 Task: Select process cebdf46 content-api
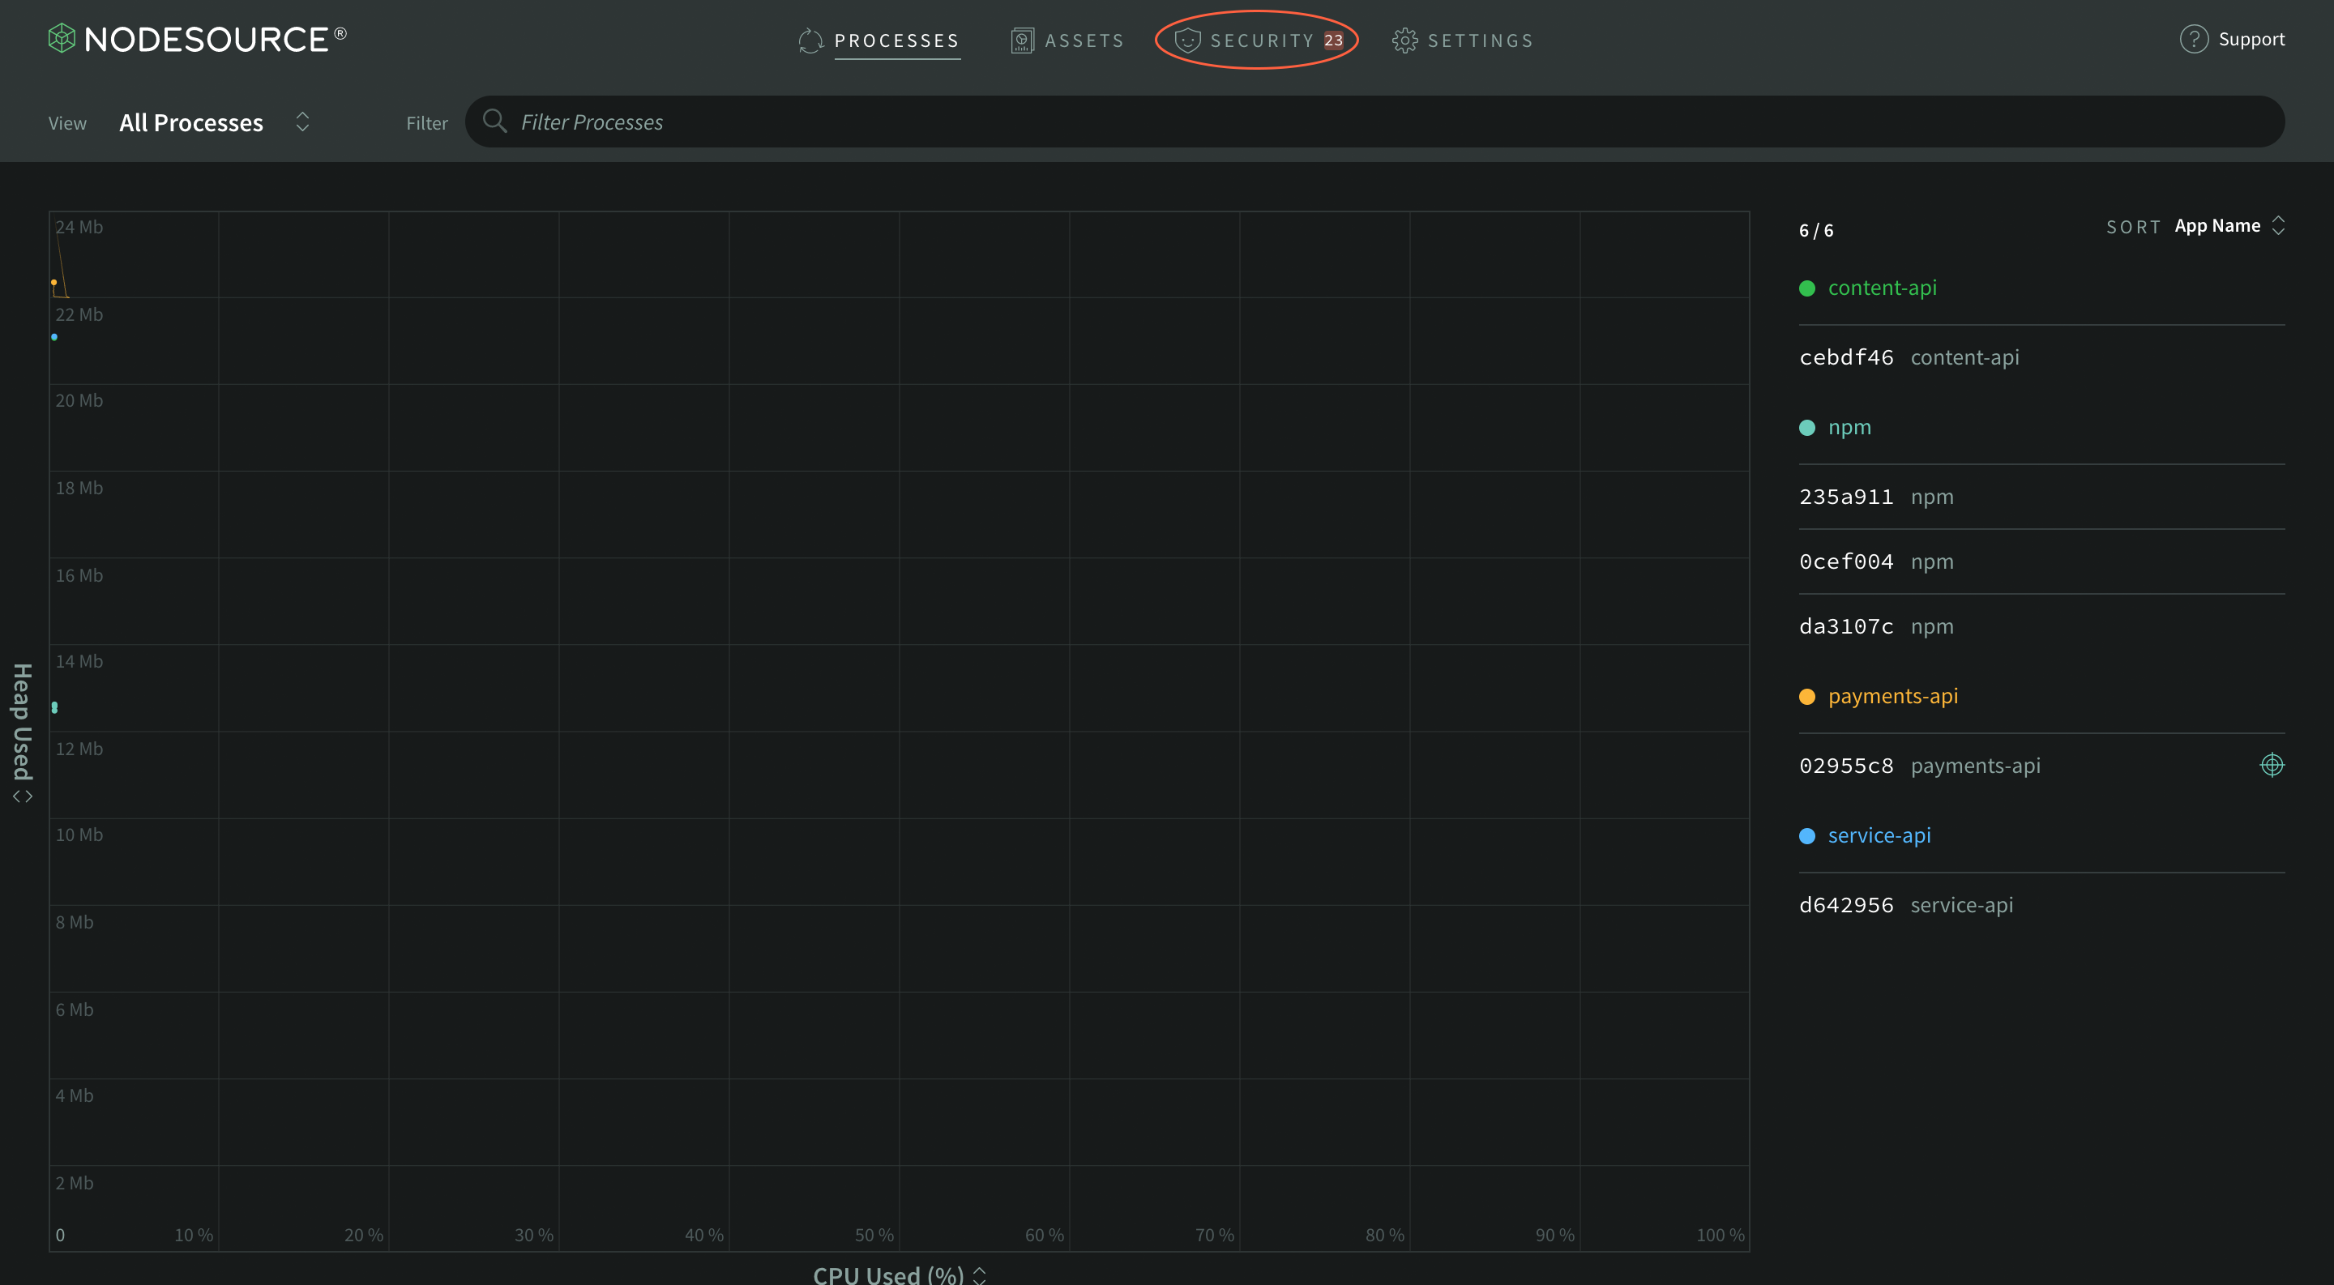point(2041,357)
